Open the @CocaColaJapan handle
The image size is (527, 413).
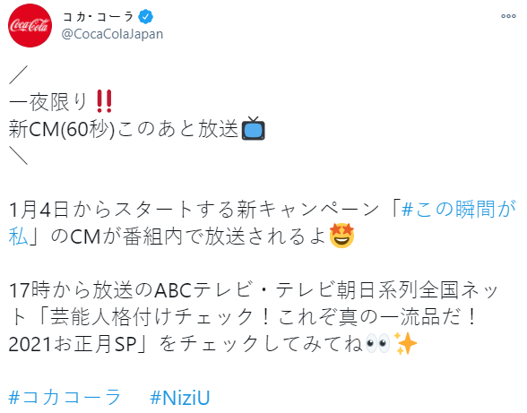112,34
